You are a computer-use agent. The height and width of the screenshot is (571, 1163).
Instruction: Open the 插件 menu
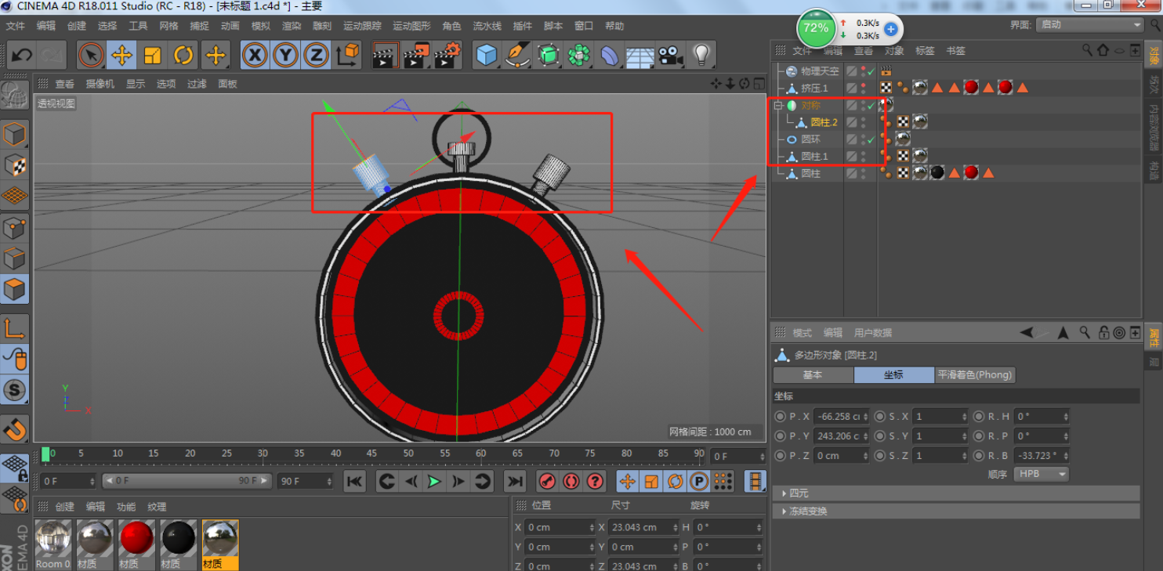(x=523, y=26)
